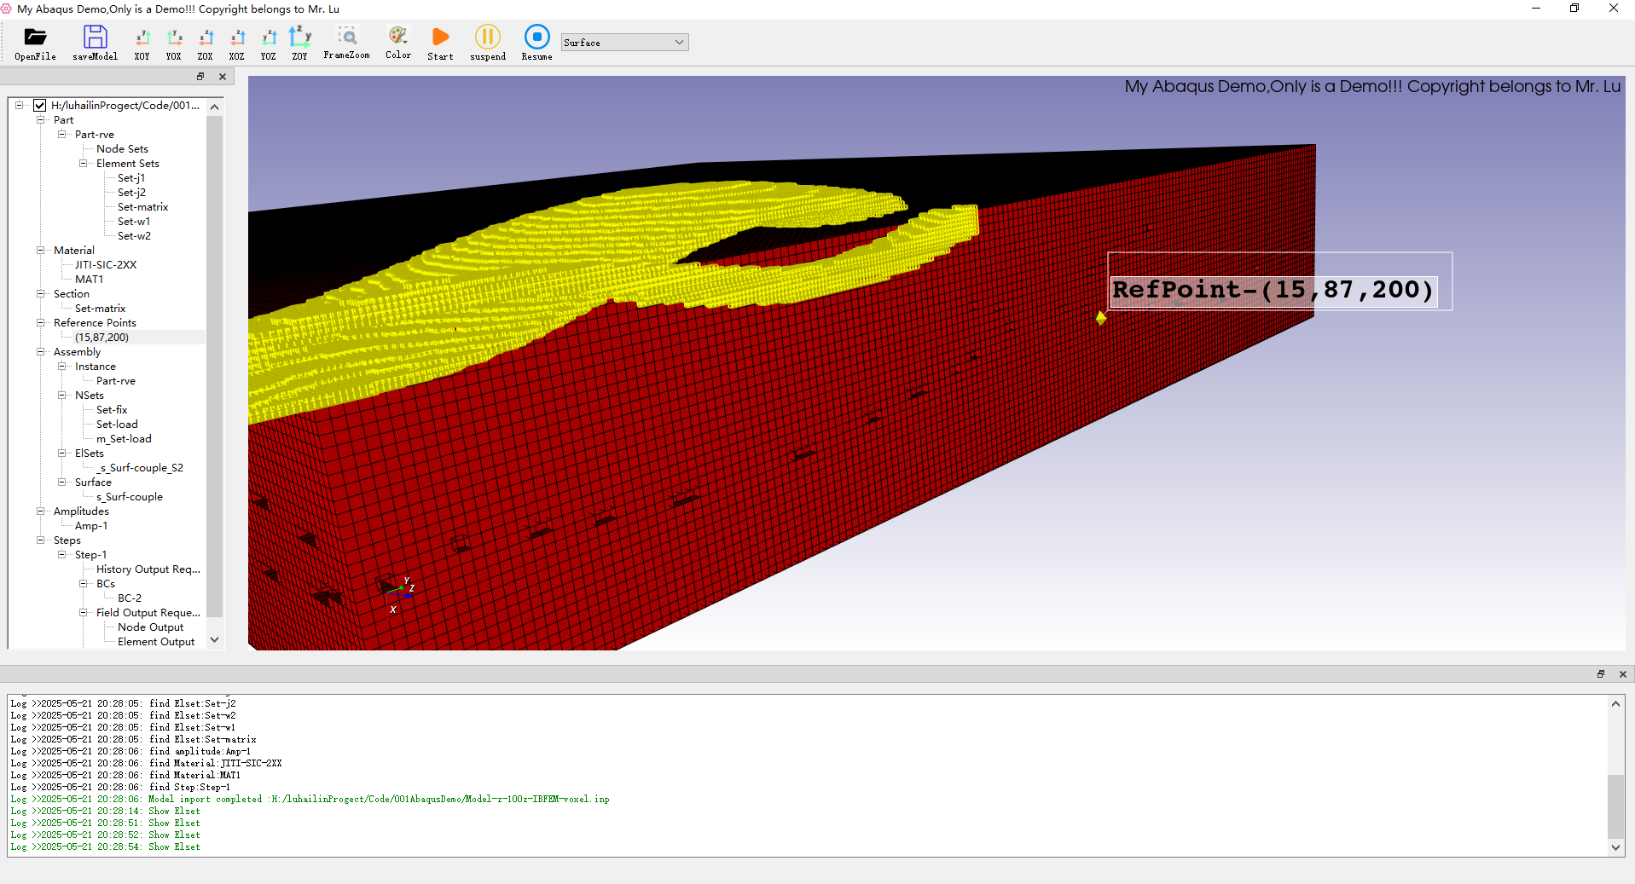Select node set m_Set-load
Viewport: 1635px width, 884px height.
(x=124, y=439)
